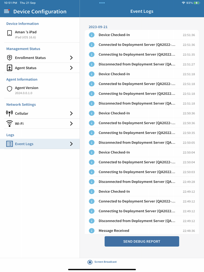The height and width of the screenshot is (272, 204).
Task: Tap info icon of 22:50:03 Connecting entry
Action: [92, 172]
